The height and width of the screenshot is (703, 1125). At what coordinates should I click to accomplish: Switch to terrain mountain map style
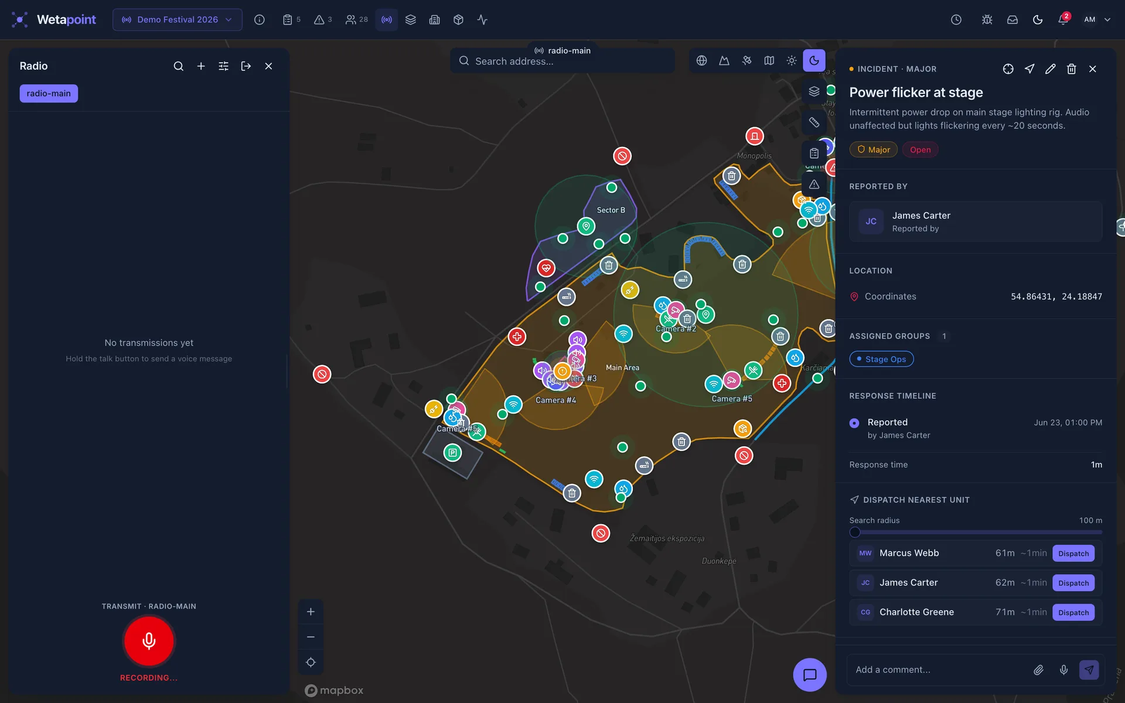pos(724,60)
